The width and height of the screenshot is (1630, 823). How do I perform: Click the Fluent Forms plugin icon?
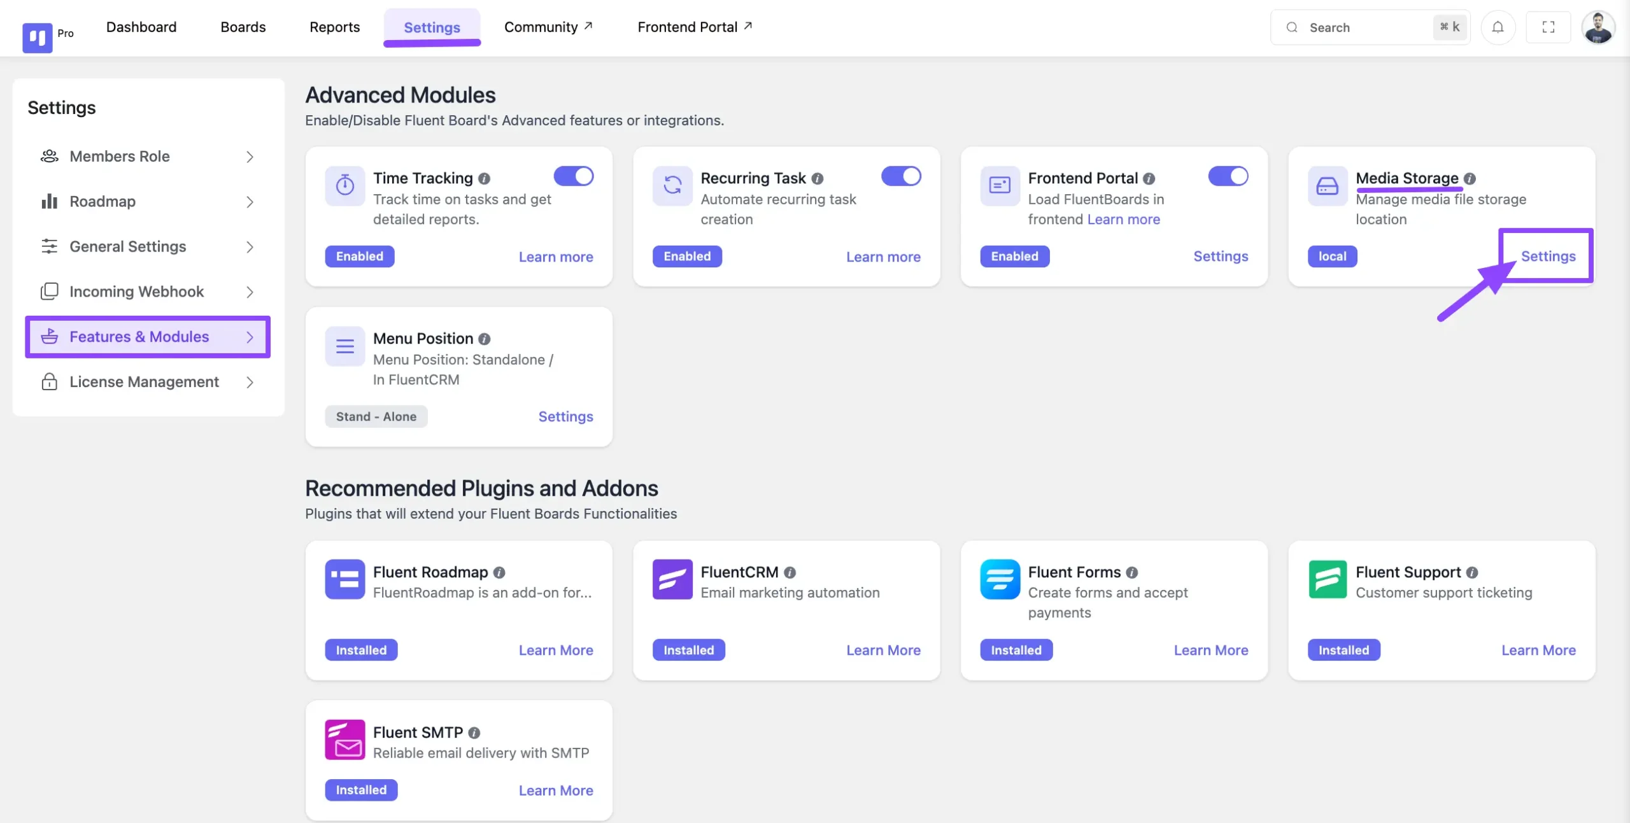click(x=1000, y=579)
